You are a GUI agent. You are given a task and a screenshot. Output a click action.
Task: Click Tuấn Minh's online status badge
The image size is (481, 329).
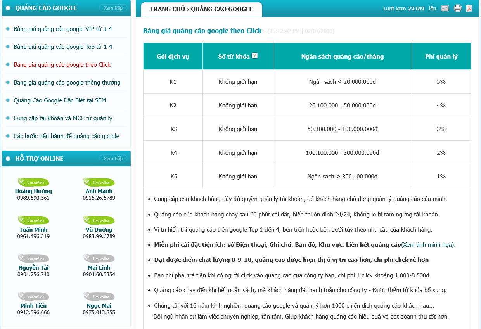[33, 220]
